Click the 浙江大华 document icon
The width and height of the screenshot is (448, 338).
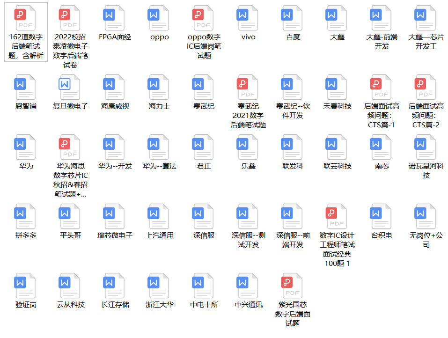[x=159, y=286]
